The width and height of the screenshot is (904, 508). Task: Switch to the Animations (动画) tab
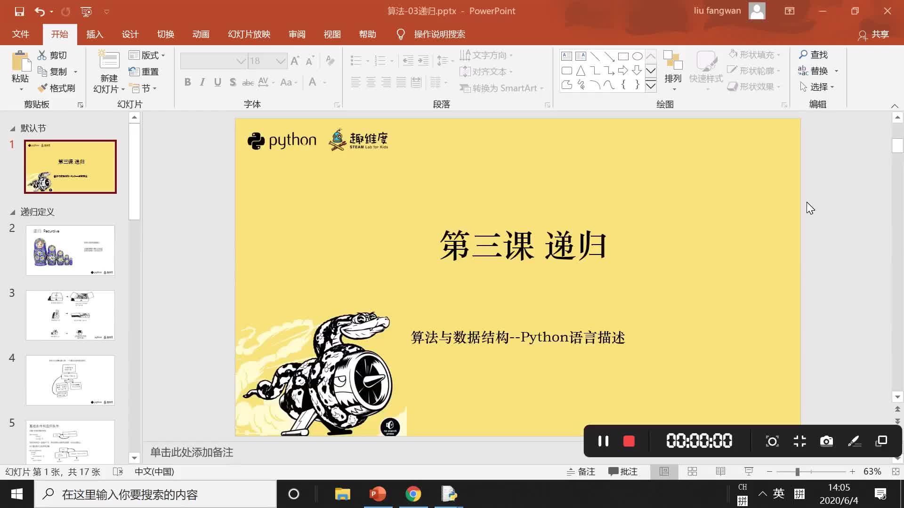tap(201, 34)
